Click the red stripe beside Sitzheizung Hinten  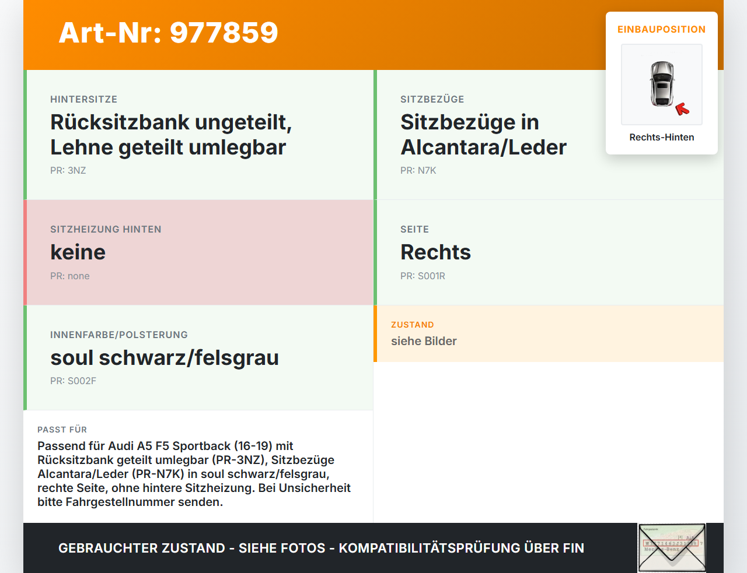coord(25,252)
